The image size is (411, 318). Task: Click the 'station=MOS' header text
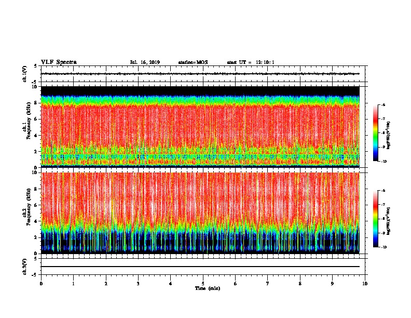[193, 62]
